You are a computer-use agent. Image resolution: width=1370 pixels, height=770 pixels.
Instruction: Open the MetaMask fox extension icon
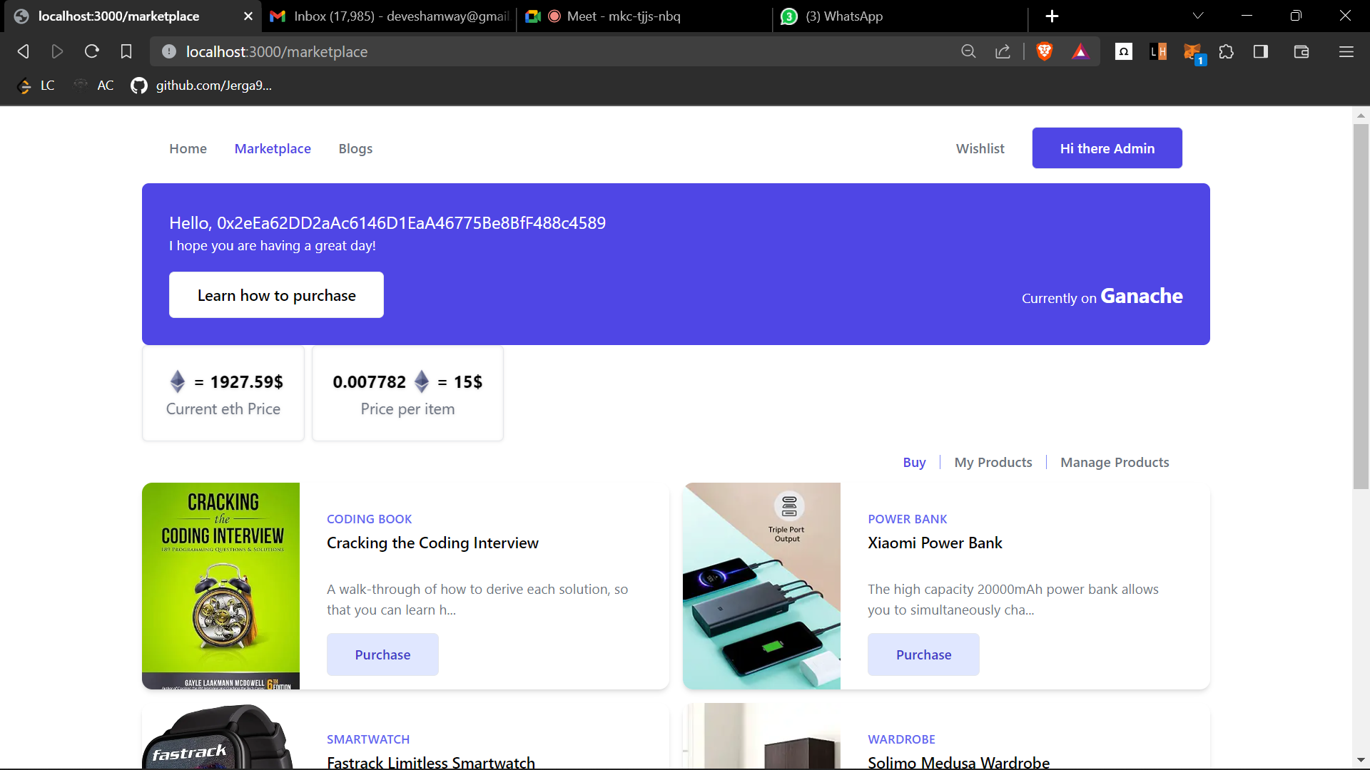tap(1192, 51)
